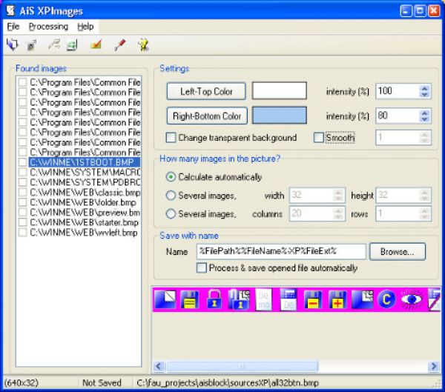Click the green arrow save toolbar icon

click(72, 45)
